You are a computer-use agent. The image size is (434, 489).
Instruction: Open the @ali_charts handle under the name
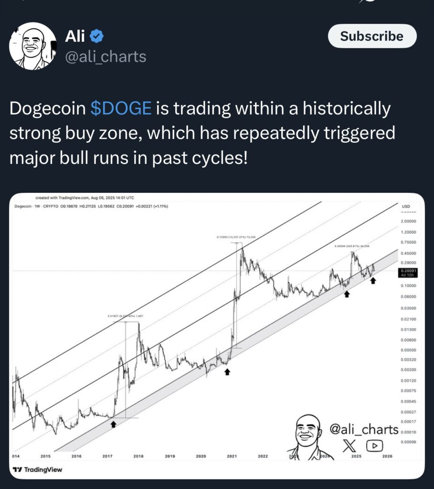coord(105,56)
